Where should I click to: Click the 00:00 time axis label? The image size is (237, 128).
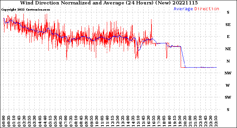point(4,121)
